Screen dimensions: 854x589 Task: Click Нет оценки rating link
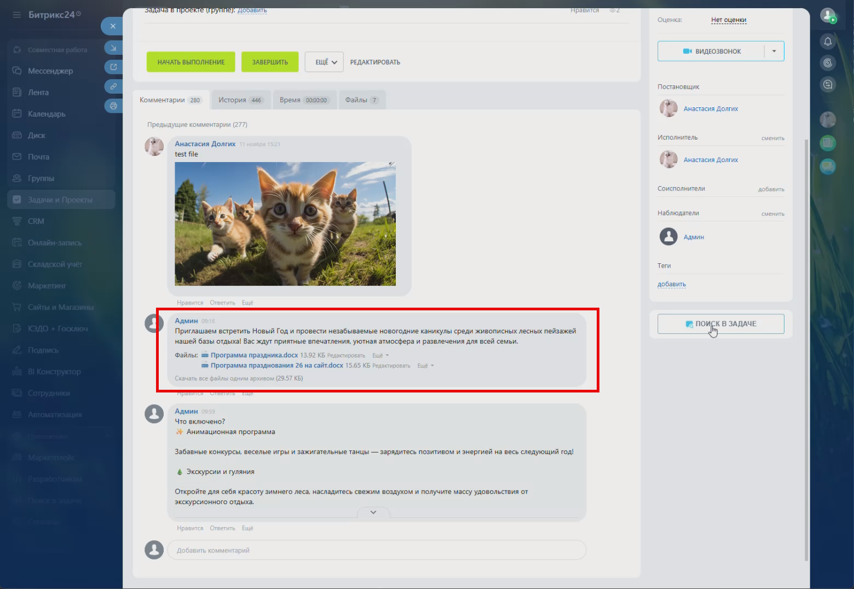[x=729, y=20]
